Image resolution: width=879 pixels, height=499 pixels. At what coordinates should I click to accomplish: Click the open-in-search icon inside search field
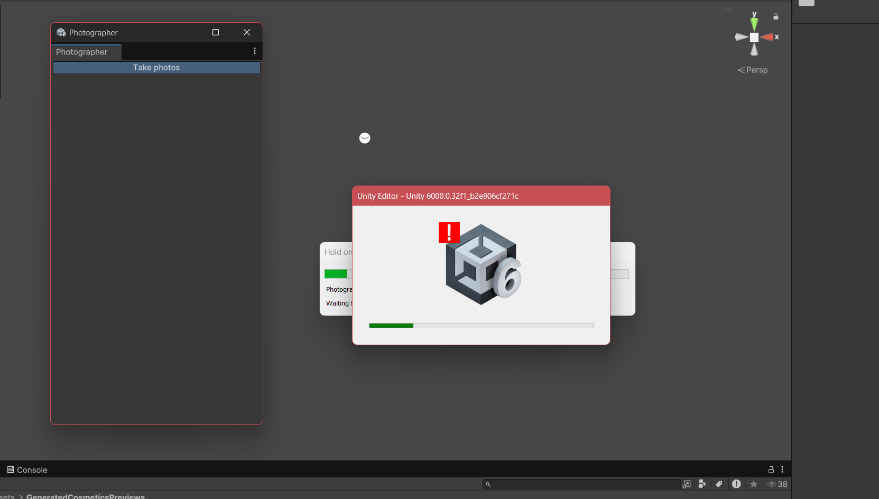[687, 484]
